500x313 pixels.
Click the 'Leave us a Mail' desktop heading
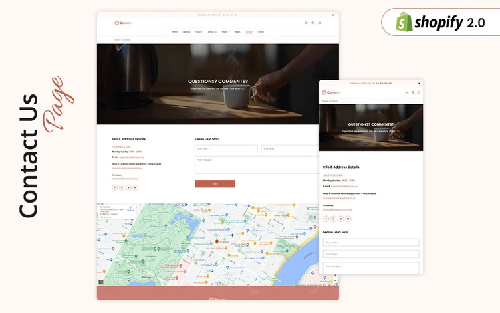pos(207,139)
